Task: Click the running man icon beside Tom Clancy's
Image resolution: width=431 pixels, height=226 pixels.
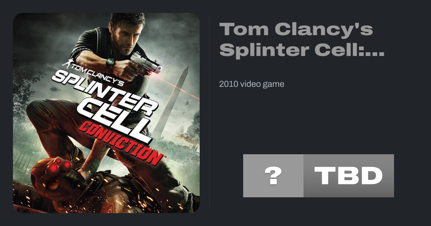Action: coord(66,63)
